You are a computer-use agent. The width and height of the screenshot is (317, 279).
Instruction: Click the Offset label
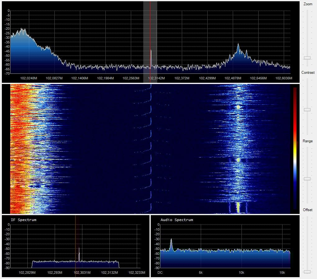point(307,210)
